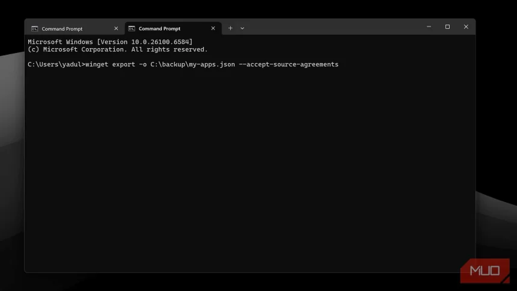Close the first Command Prompt tab

pos(116,28)
